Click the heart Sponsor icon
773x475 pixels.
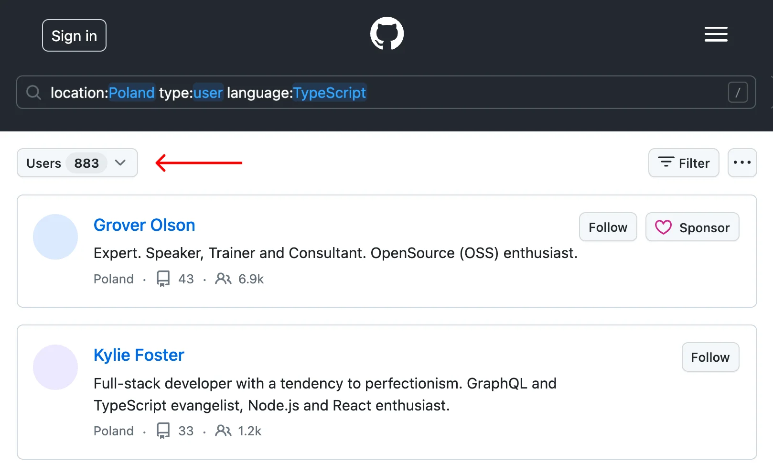pyautogui.click(x=663, y=227)
